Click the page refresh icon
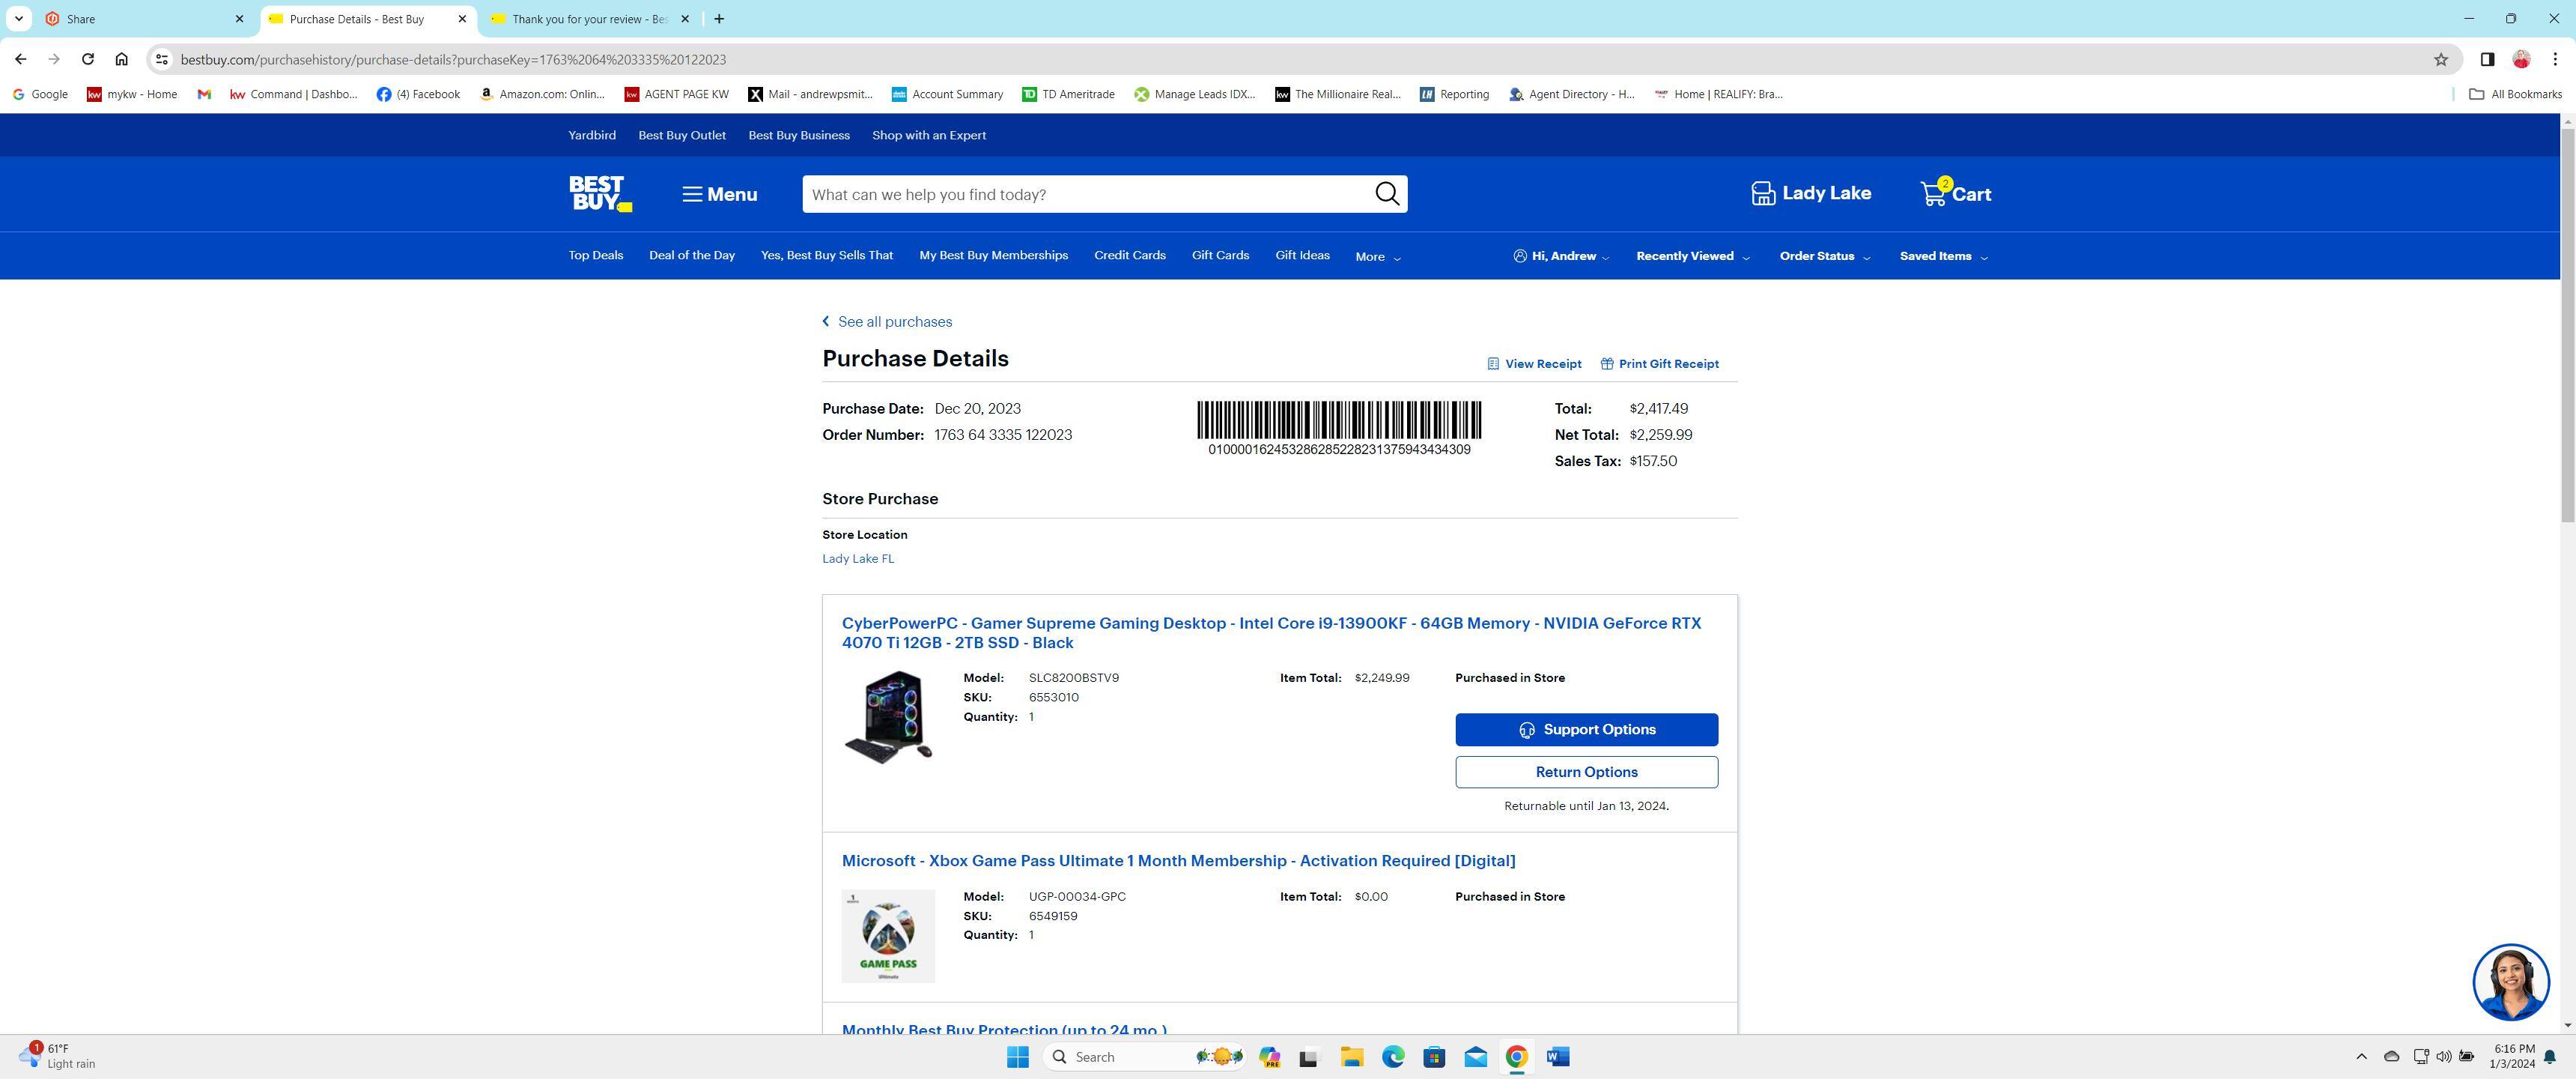 click(88, 59)
